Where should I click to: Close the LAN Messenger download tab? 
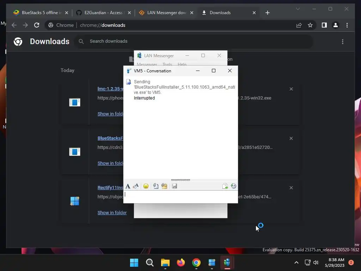(x=192, y=13)
